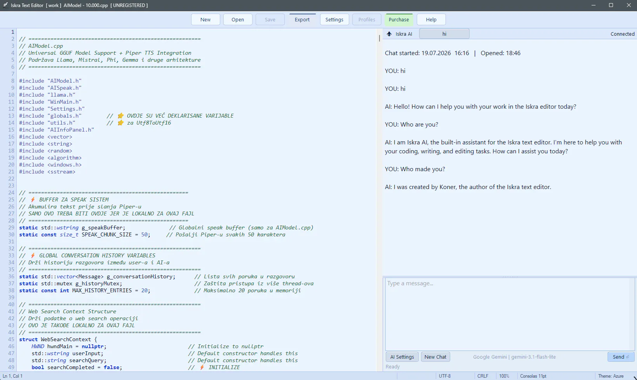Start a New Chat

435,357
